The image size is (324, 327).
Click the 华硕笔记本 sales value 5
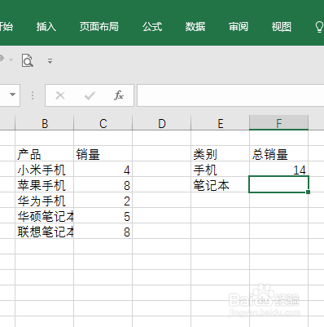[103, 216]
